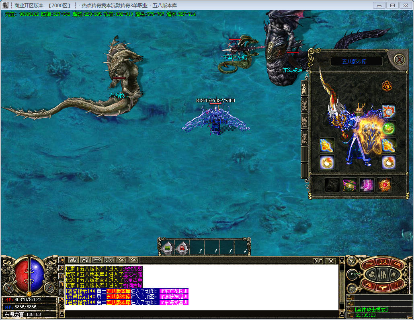The image size is (414, 320).
Task: Switch to the 技能 tab
Action: coord(304,138)
